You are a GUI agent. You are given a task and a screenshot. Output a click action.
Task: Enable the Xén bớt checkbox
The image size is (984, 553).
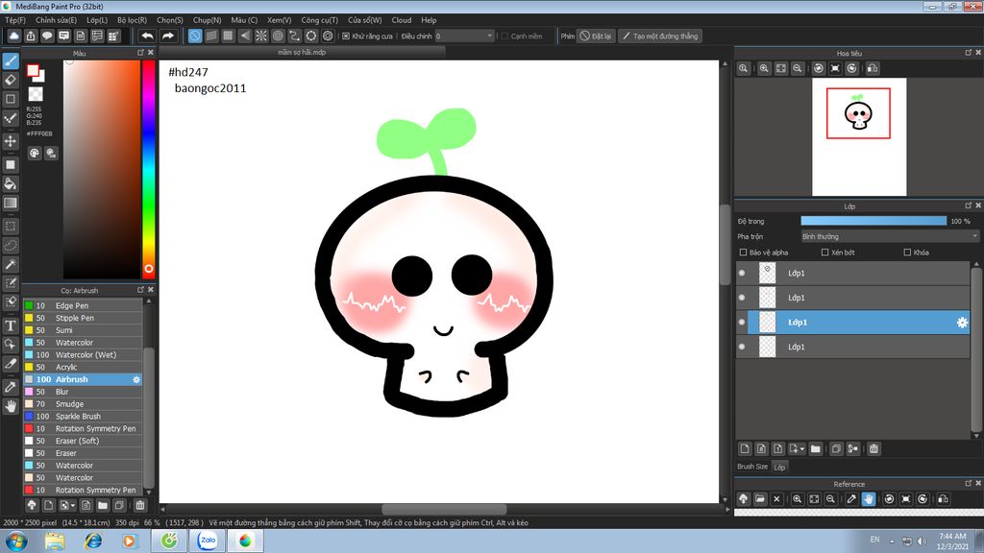coord(825,252)
